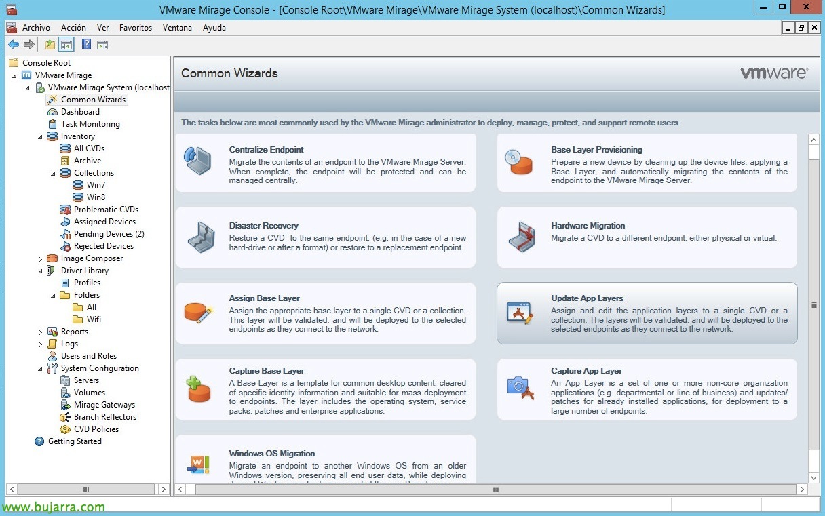Open the Capture App Layer camera icon
Viewport: 825px width, 516px height.
[x=520, y=387]
